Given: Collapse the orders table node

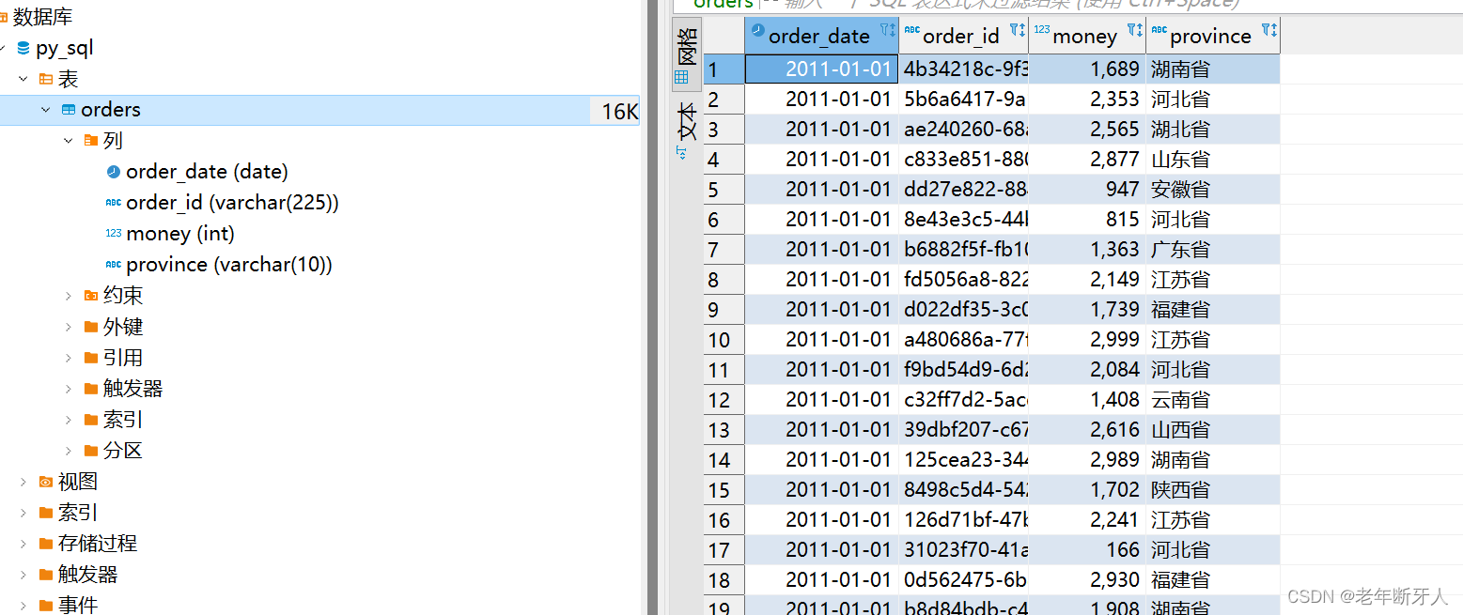Looking at the screenshot, I should pos(45,110).
